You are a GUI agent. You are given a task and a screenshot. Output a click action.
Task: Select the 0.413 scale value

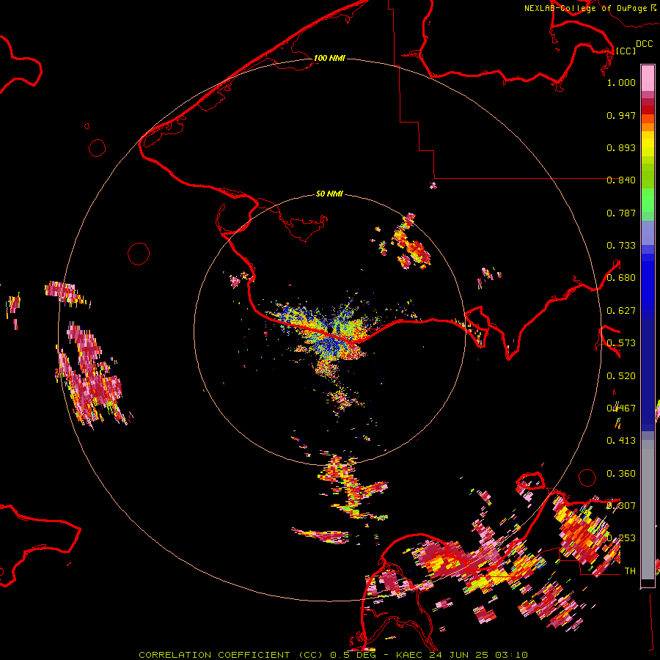(x=621, y=441)
